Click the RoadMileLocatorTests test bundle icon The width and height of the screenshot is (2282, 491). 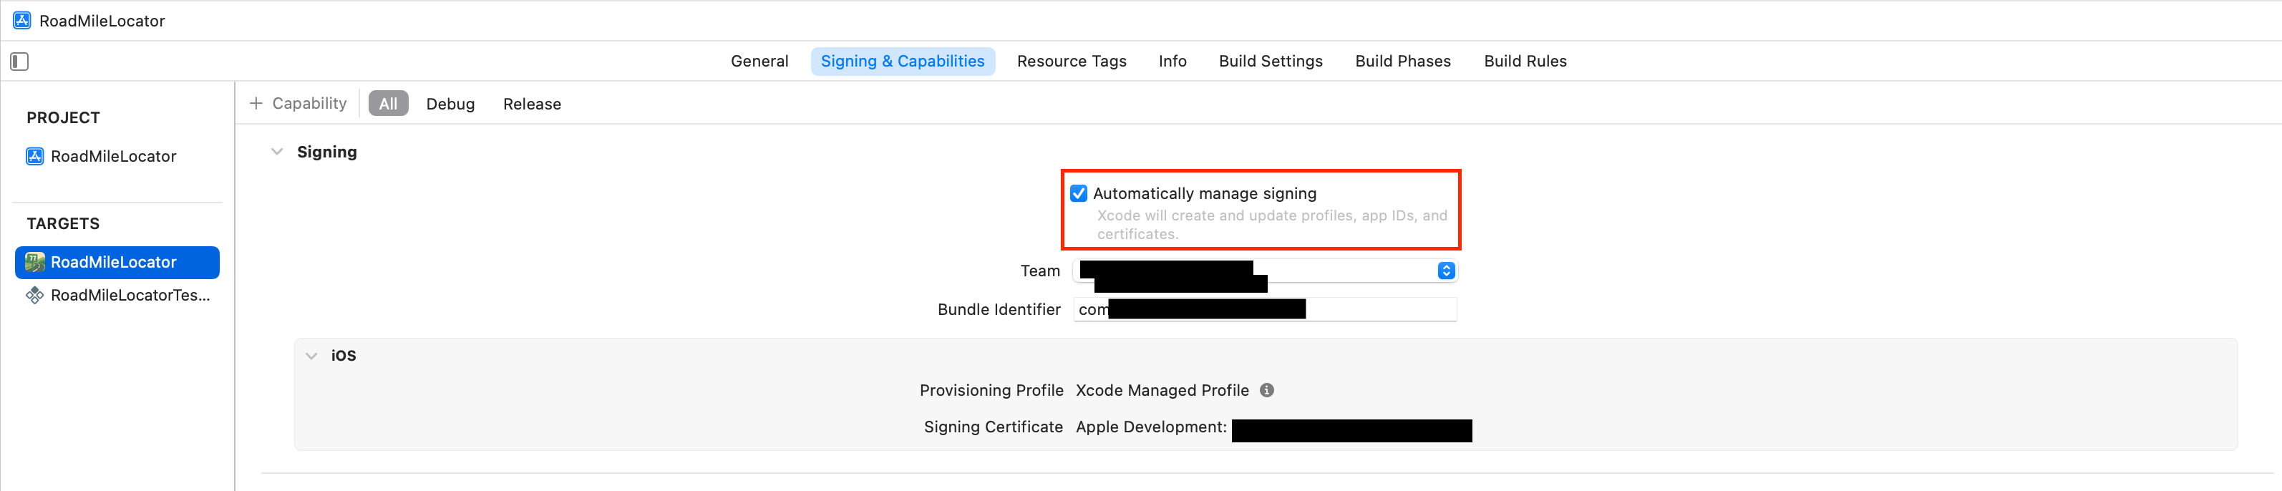(34, 295)
